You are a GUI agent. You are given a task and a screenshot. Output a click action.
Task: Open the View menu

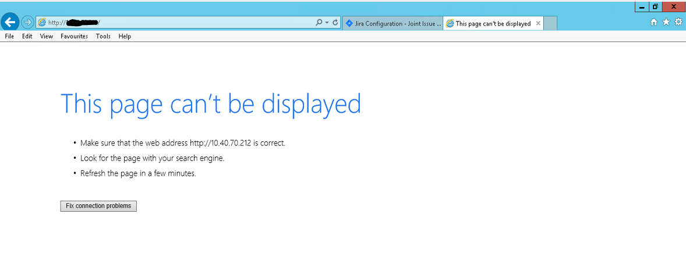click(x=47, y=36)
